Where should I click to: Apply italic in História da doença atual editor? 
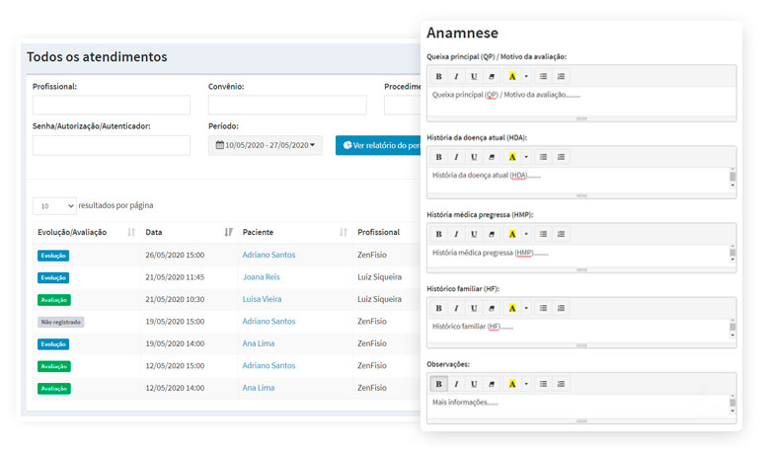[456, 157]
